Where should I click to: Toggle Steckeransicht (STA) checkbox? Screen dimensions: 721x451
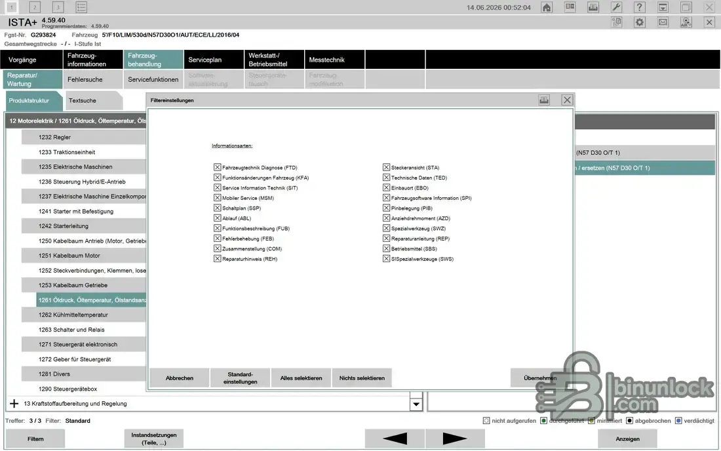click(x=386, y=167)
